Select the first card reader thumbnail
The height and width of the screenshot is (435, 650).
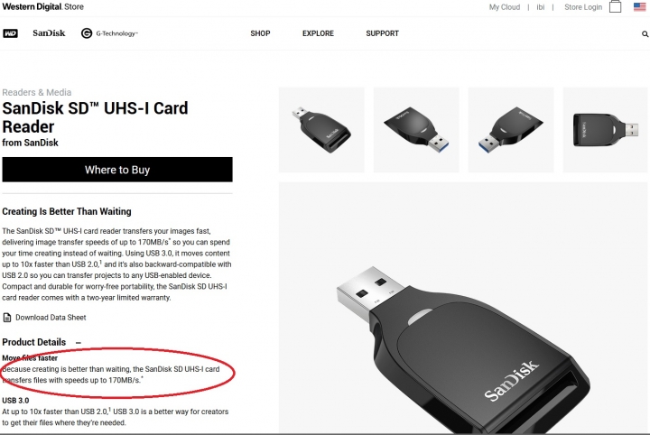[321, 130]
